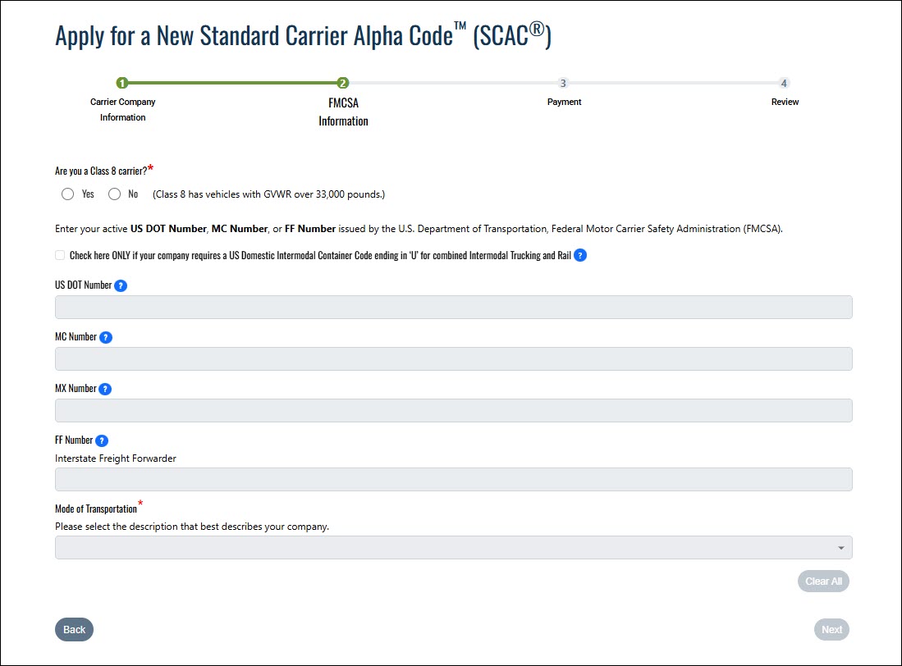Click the FF Number Interstate Freight Forwarder field
The height and width of the screenshot is (666, 902).
453,480
